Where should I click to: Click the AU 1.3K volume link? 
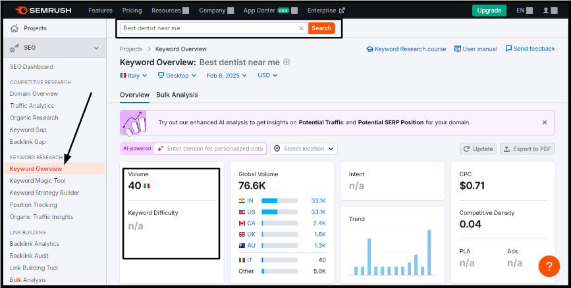[319, 246]
